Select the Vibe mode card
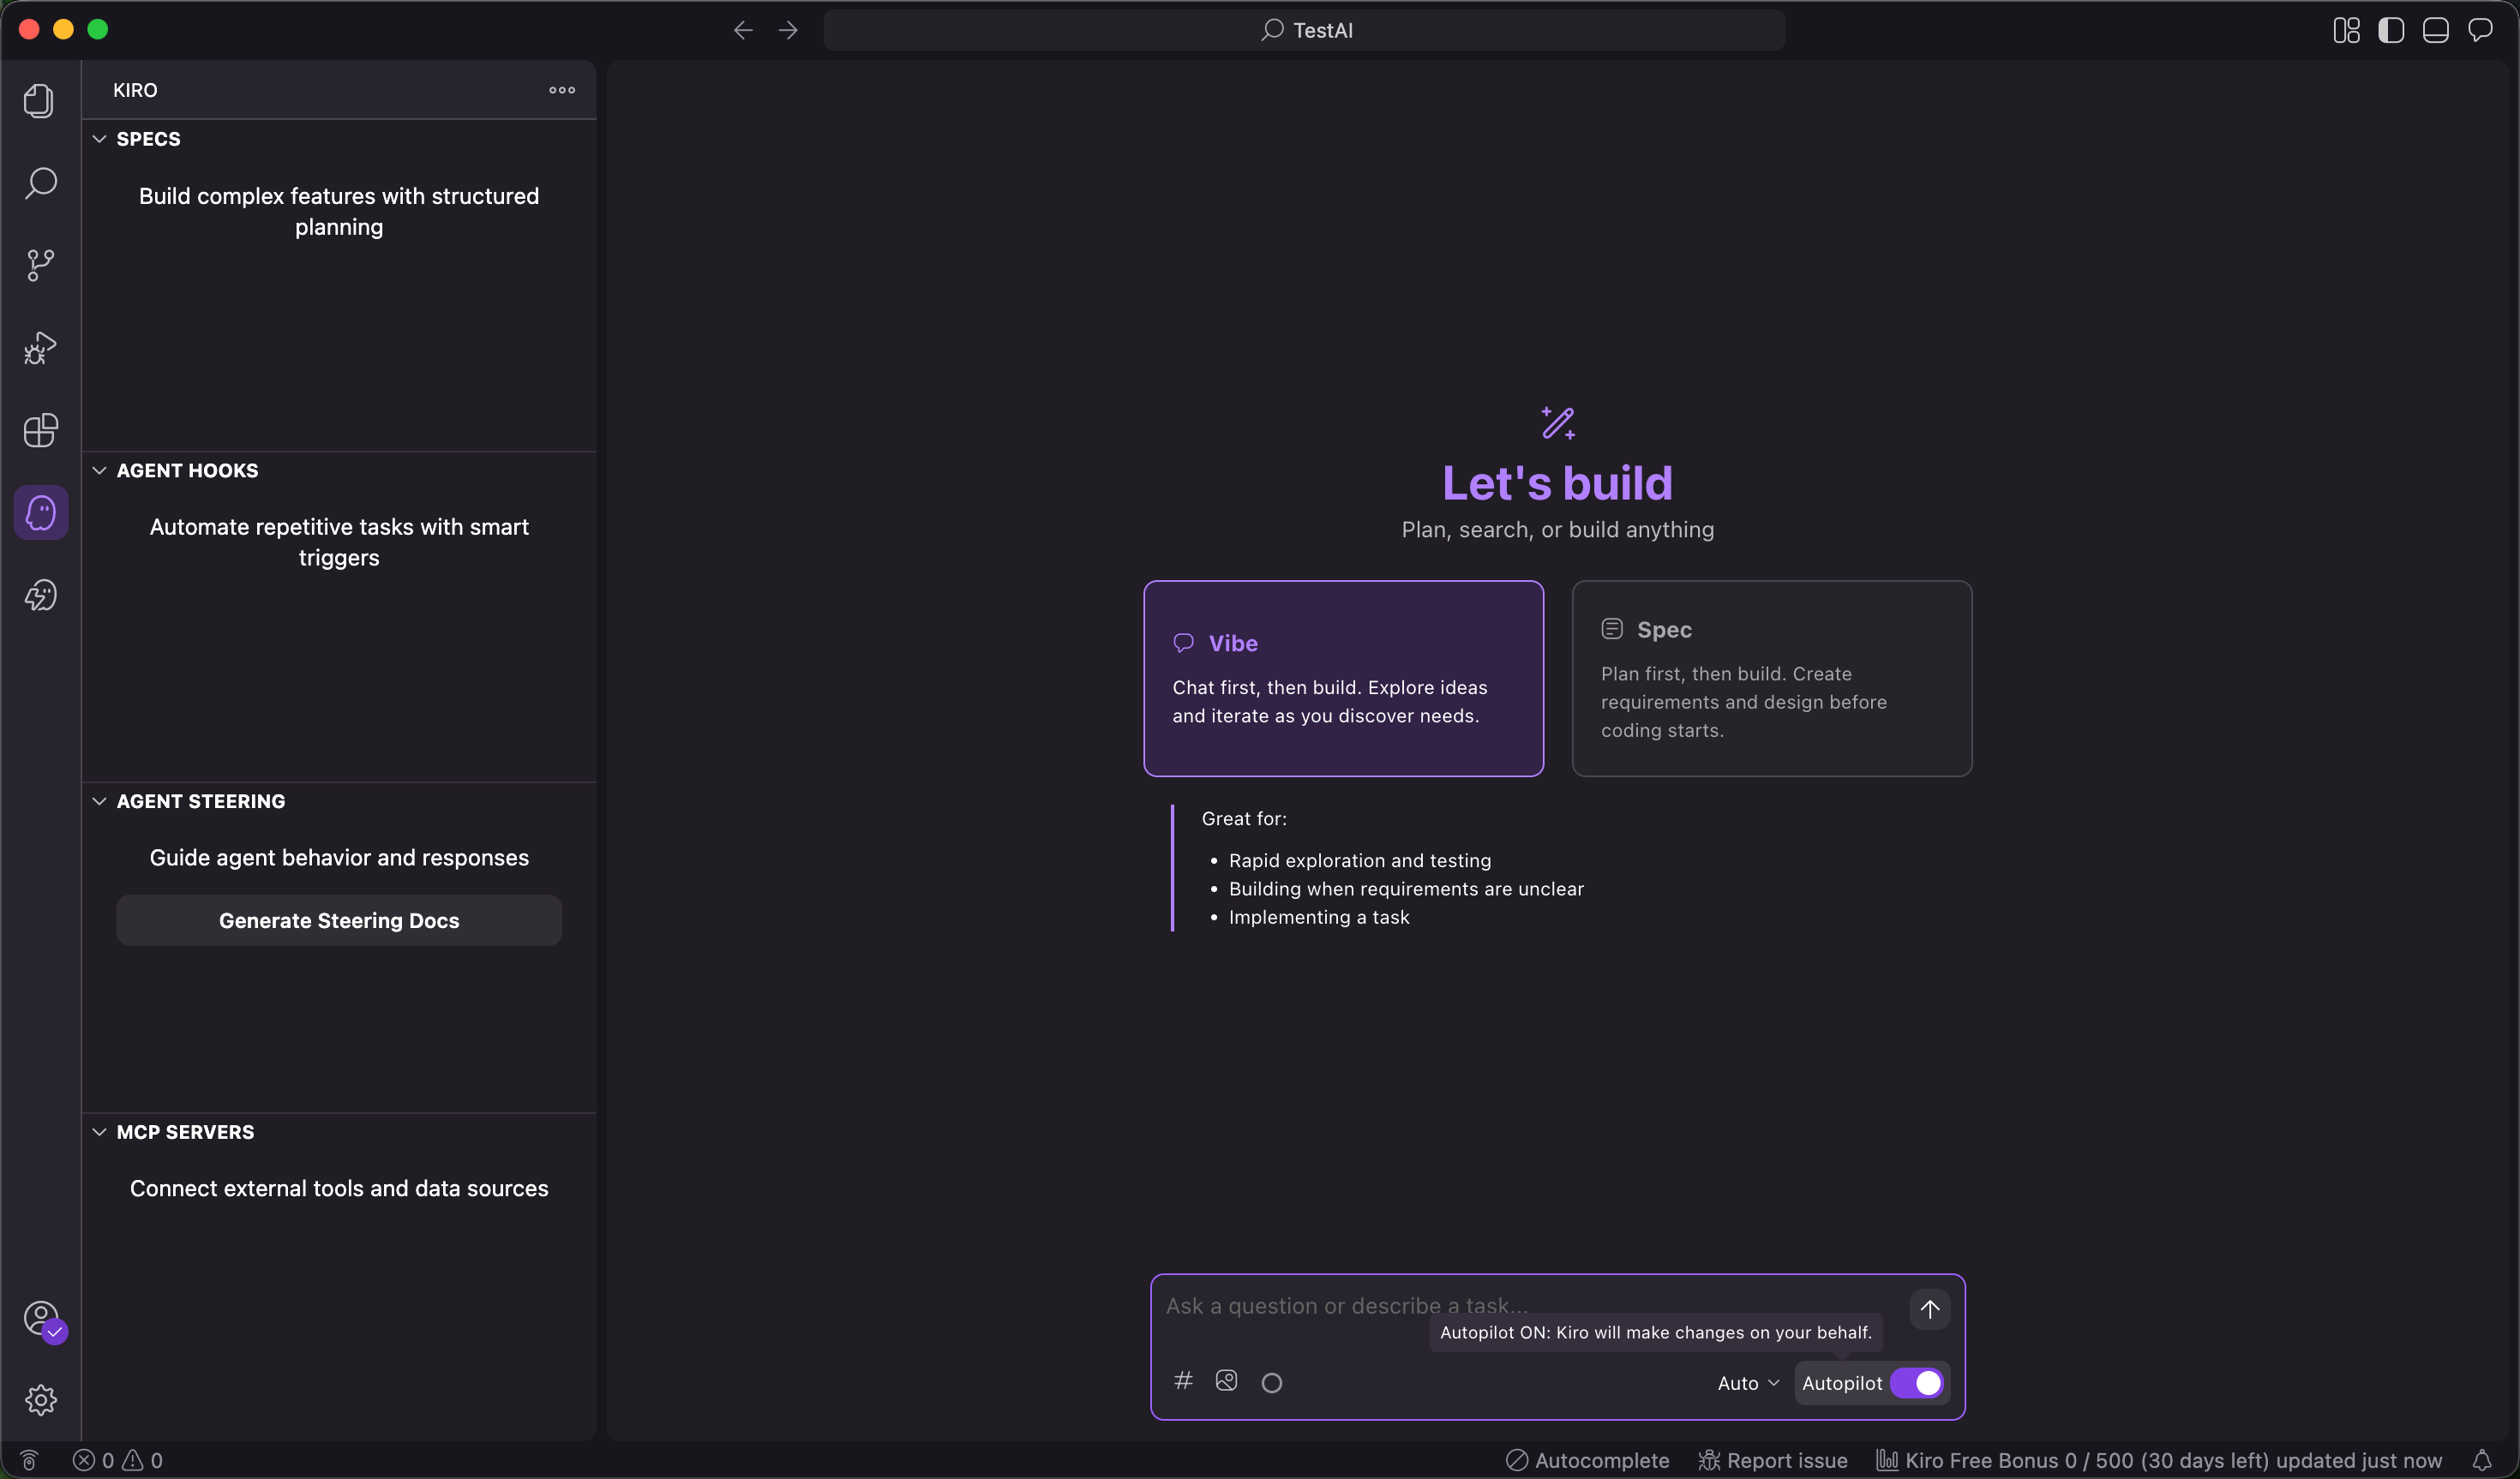Image resolution: width=2520 pixels, height=1479 pixels. click(x=1343, y=678)
